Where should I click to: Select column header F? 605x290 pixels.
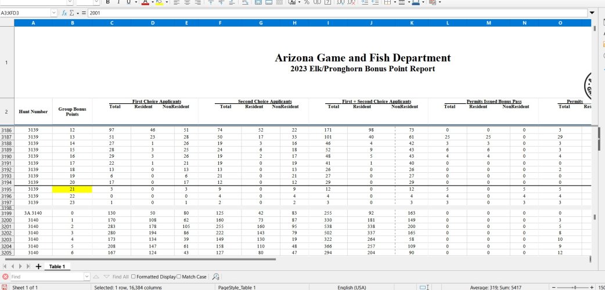220,23
